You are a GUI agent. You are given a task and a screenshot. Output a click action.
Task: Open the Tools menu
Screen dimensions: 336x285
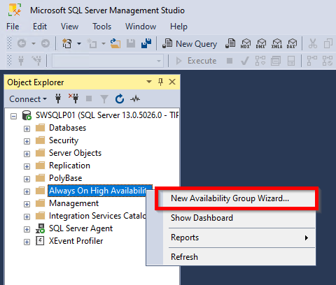(x=101, y=27)
